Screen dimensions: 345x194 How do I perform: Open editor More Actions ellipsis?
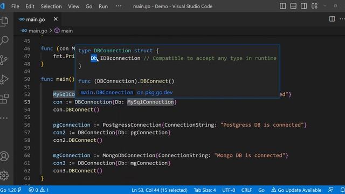coord(342,19)
